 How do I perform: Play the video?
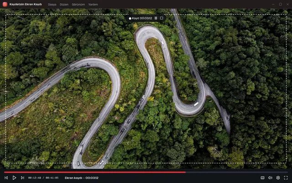pos(14,178)
